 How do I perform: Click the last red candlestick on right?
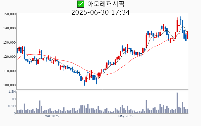tap(187, 35)
